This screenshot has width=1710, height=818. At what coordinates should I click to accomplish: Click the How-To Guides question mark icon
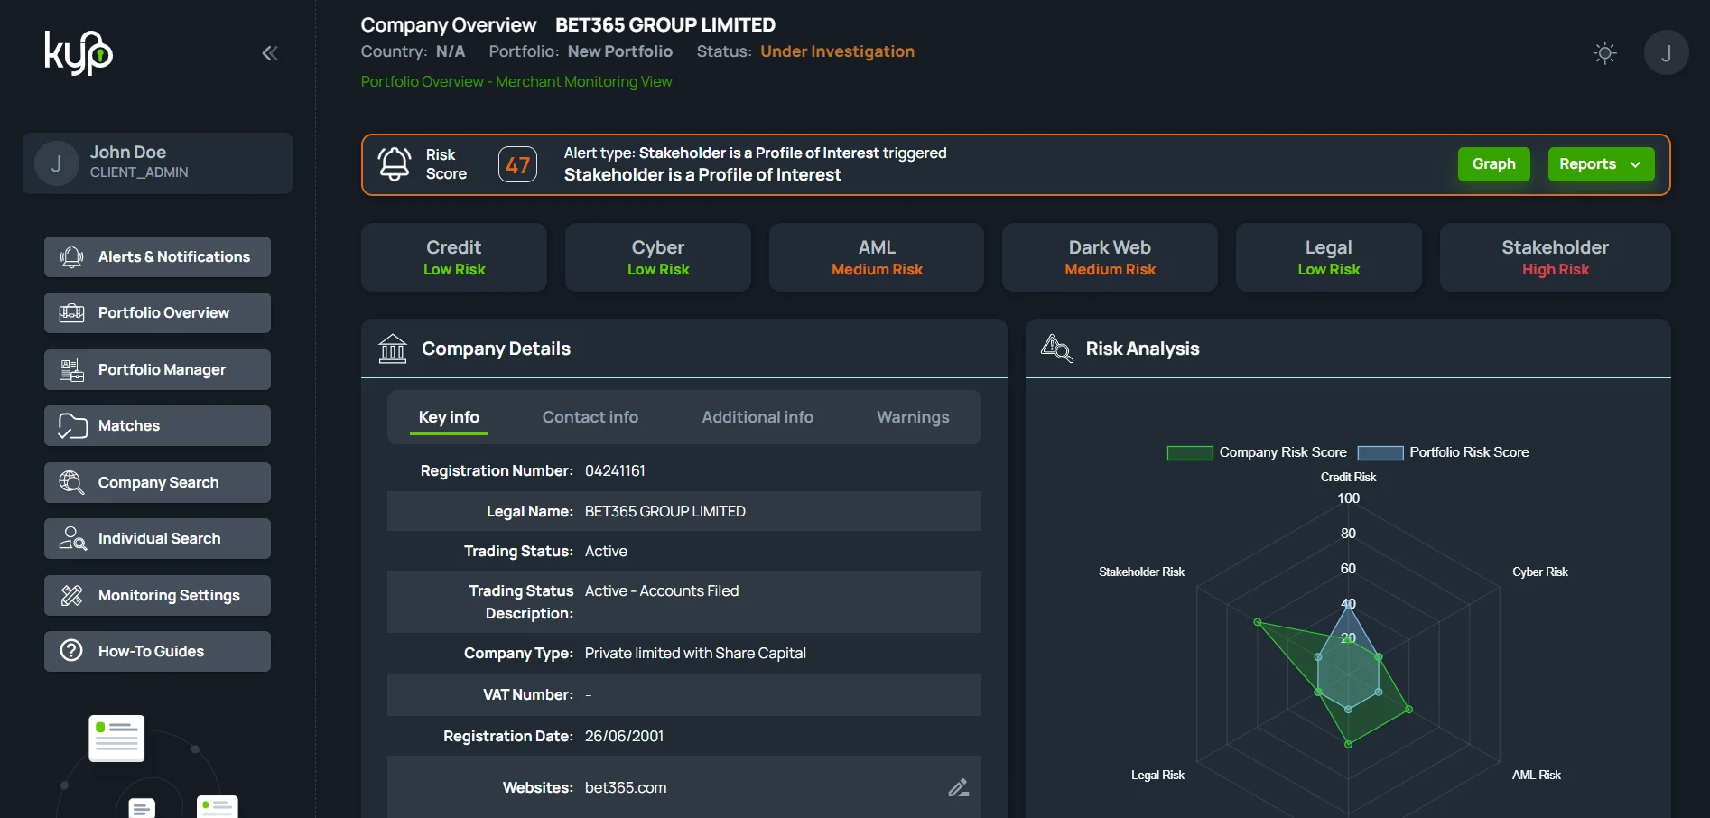point(71,651)
